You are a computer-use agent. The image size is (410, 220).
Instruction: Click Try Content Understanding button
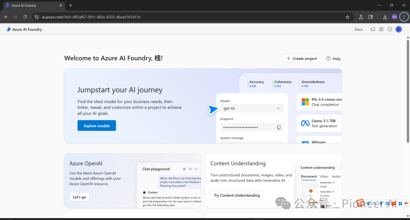(237, 195)
